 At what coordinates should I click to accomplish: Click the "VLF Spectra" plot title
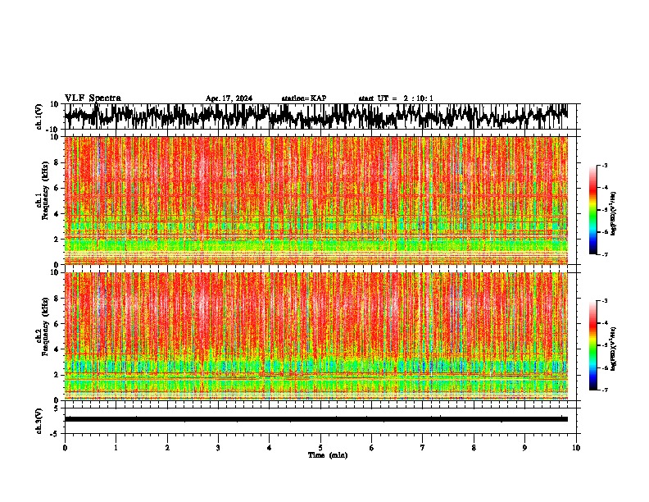coord(93,98)
